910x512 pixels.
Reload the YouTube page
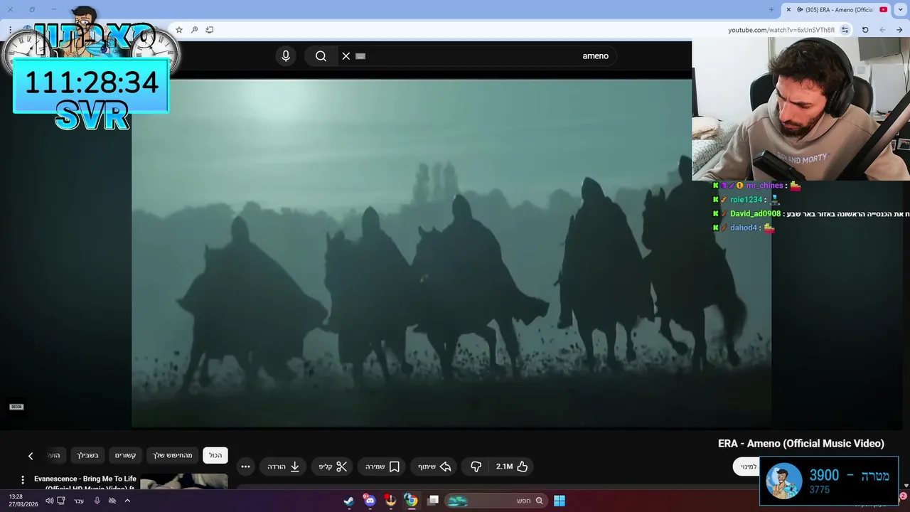coord(865,30)
